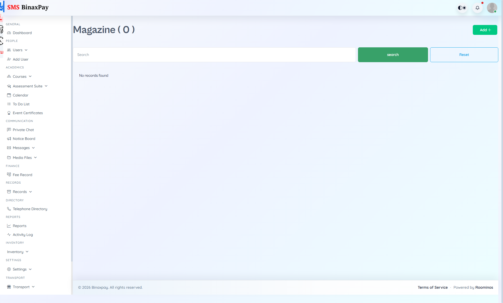503x303 pixels.
Task: Open the Notice Board
Action: click(x=24, y=138)
